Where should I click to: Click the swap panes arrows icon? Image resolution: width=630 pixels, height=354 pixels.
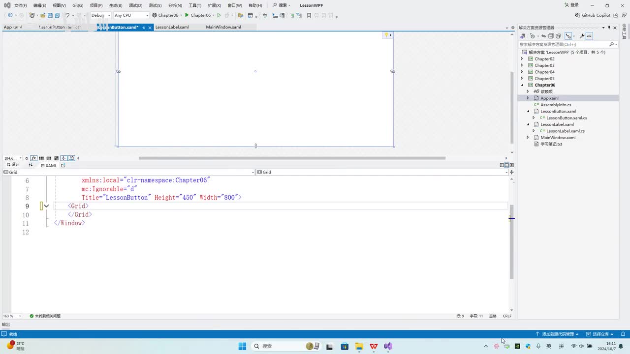coord(31,165)
